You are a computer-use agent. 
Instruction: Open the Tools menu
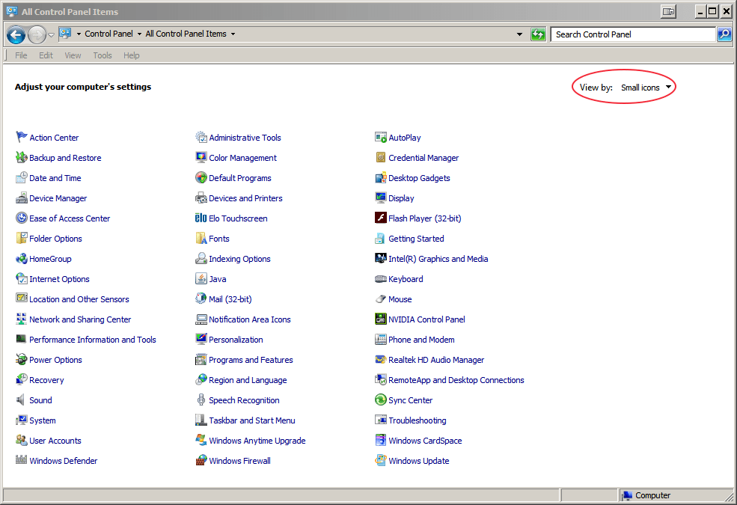tap(103, 55)
